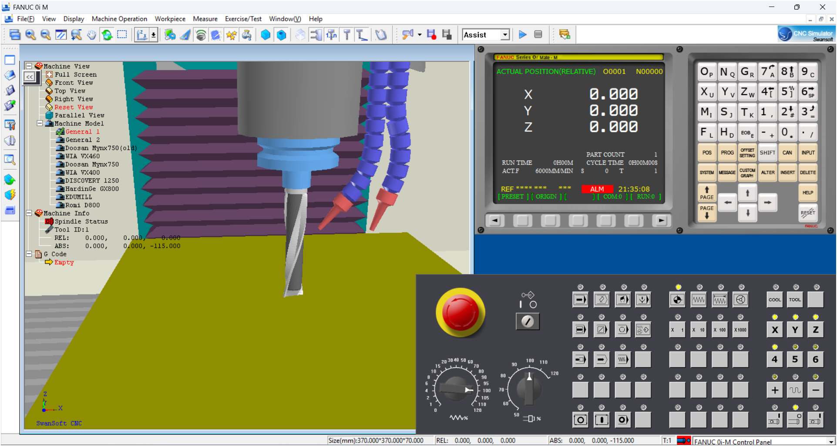Click the PAGE down key
The width and height of the screenshot is (837, 446).
coord(707,212)
